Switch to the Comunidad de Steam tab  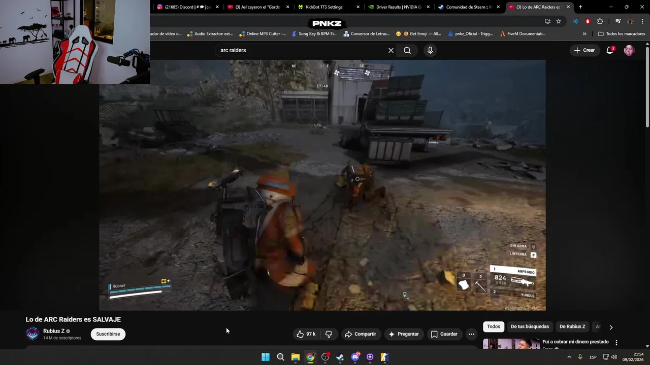tap(468, 7)
